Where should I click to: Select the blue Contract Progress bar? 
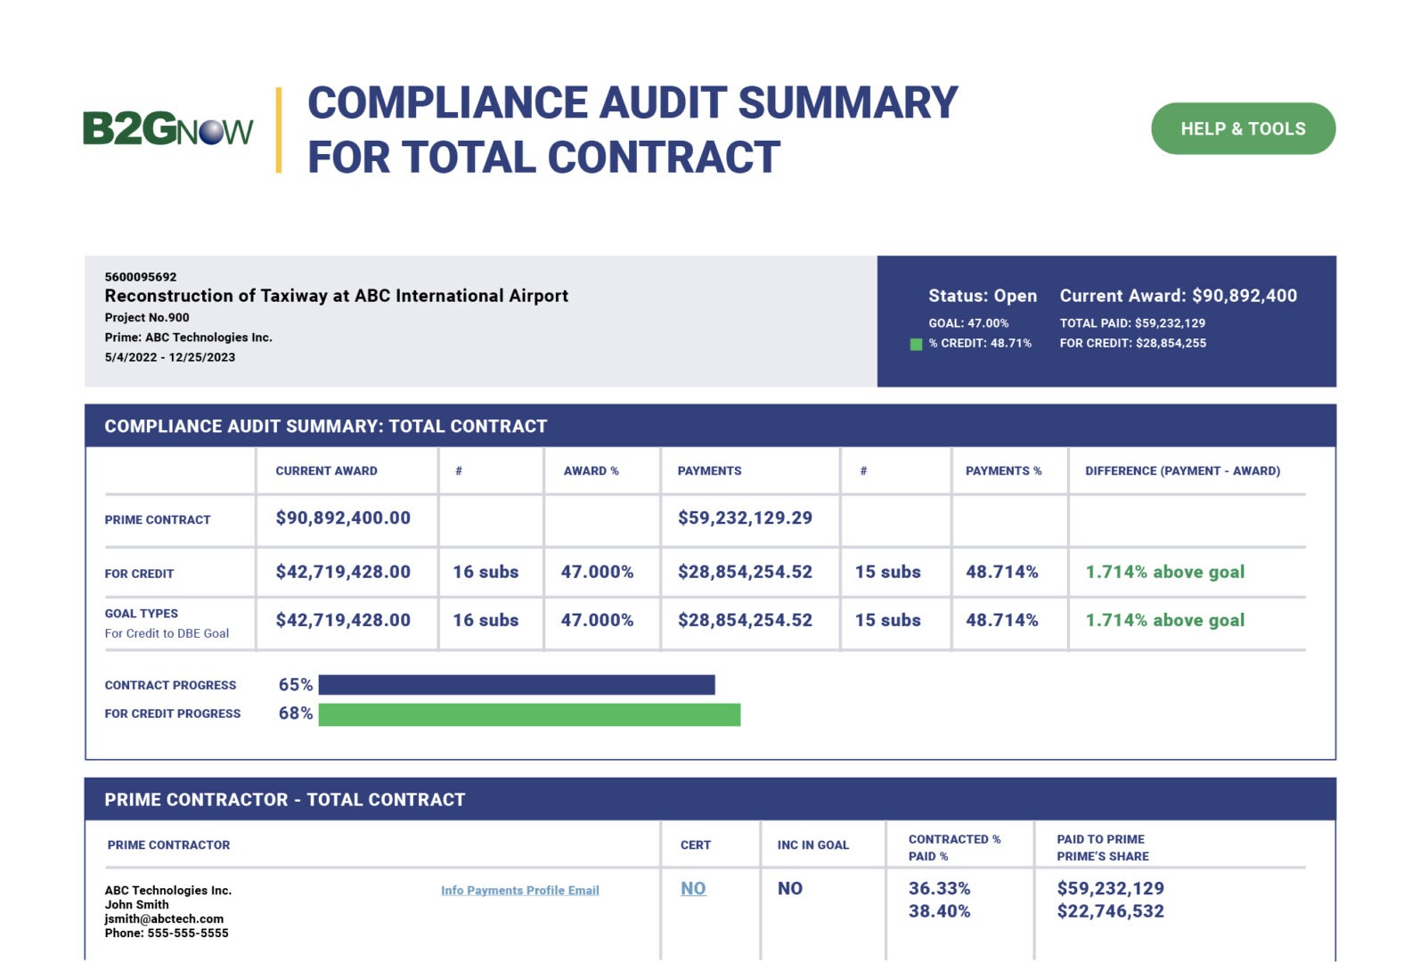[x=517, y=684]
